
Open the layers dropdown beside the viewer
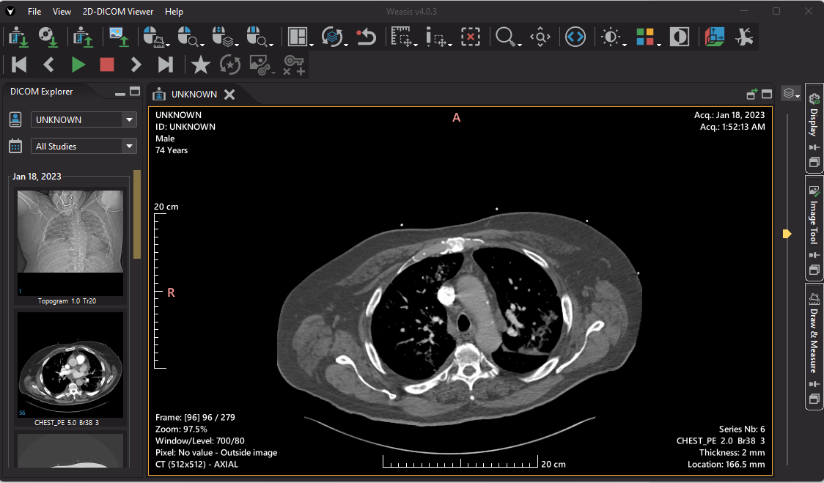pyautogui.click(x=791, y=94)
